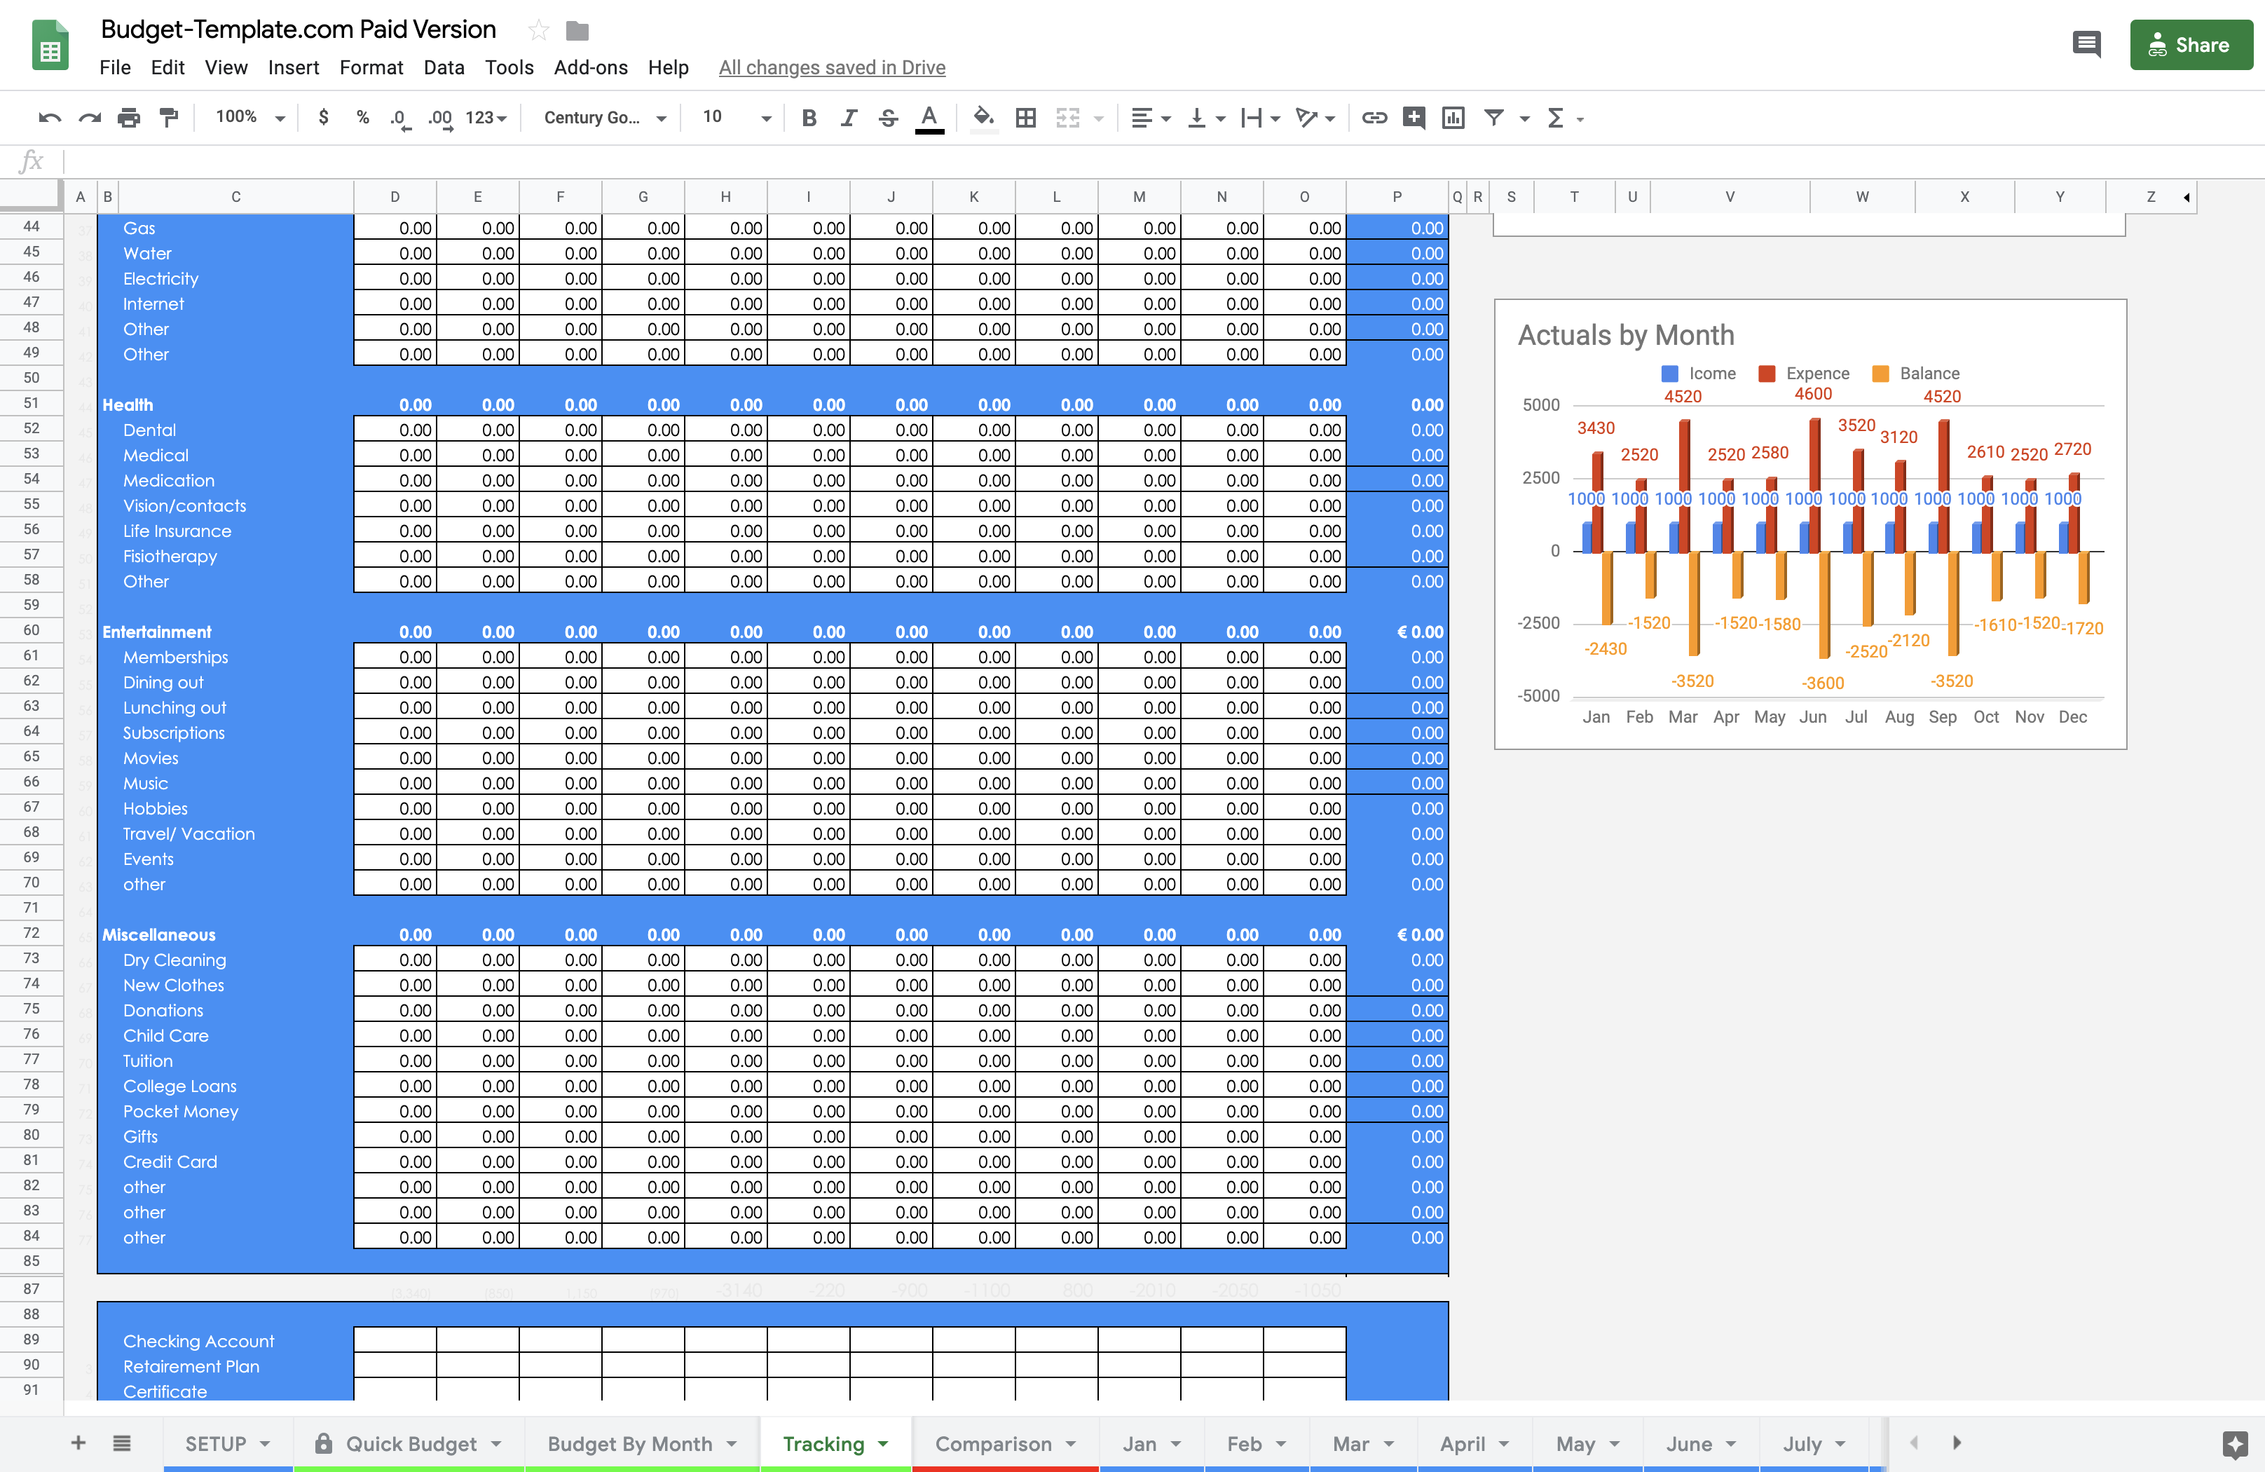This screenshot has height=1472, width=2265.
Task: Apply strikethrough formatting
Action: point(887,117)
